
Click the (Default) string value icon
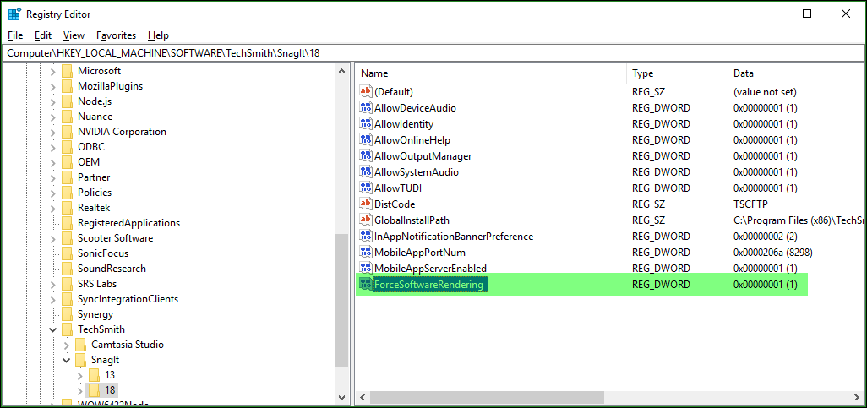tap(366, 91)
